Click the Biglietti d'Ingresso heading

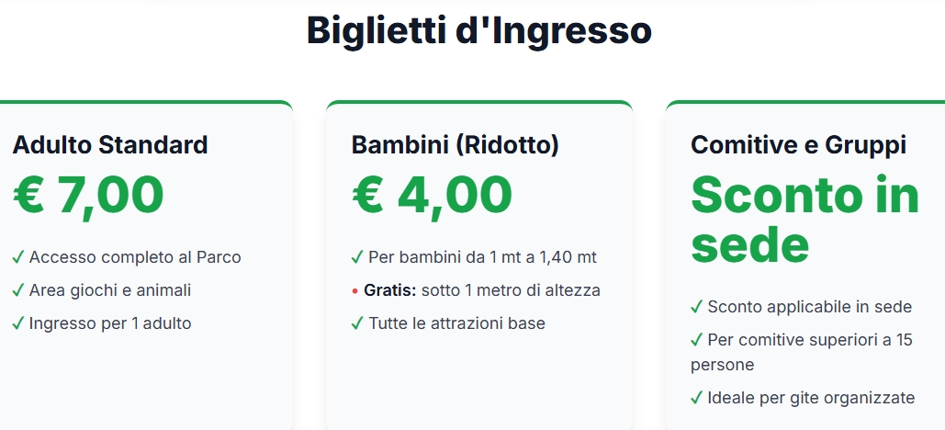tap(478, 30)
